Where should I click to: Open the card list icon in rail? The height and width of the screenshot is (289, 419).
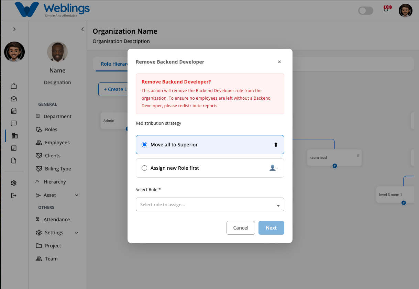[x=14, y=148]
